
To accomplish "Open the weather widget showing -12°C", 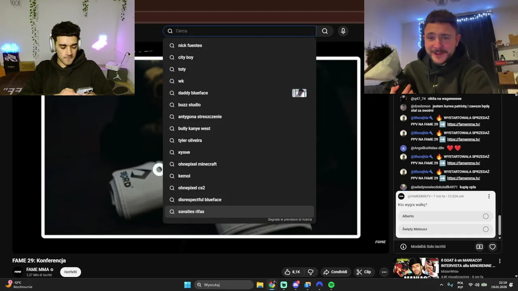I will click(18, 285).
